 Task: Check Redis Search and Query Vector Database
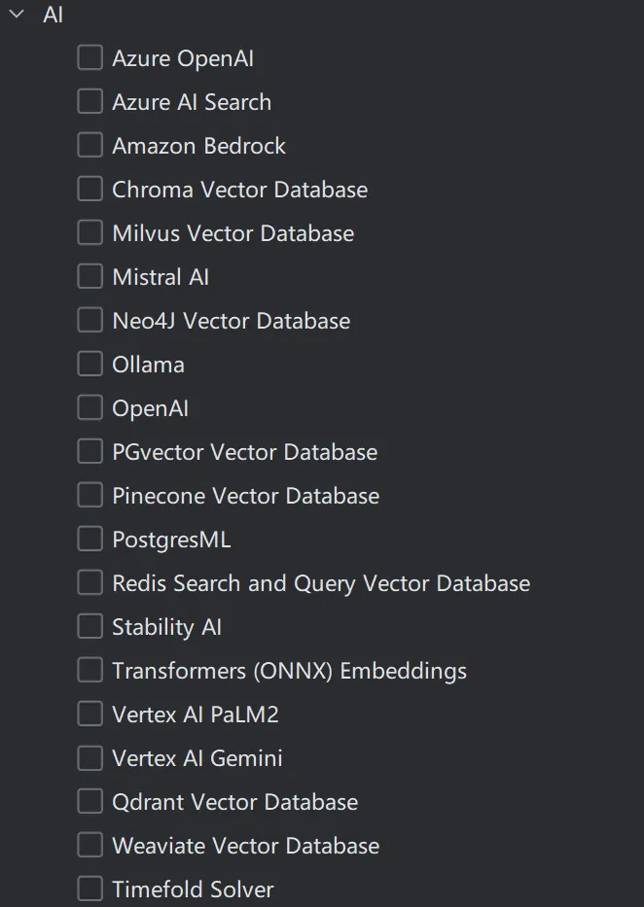(x=89, y=583)
